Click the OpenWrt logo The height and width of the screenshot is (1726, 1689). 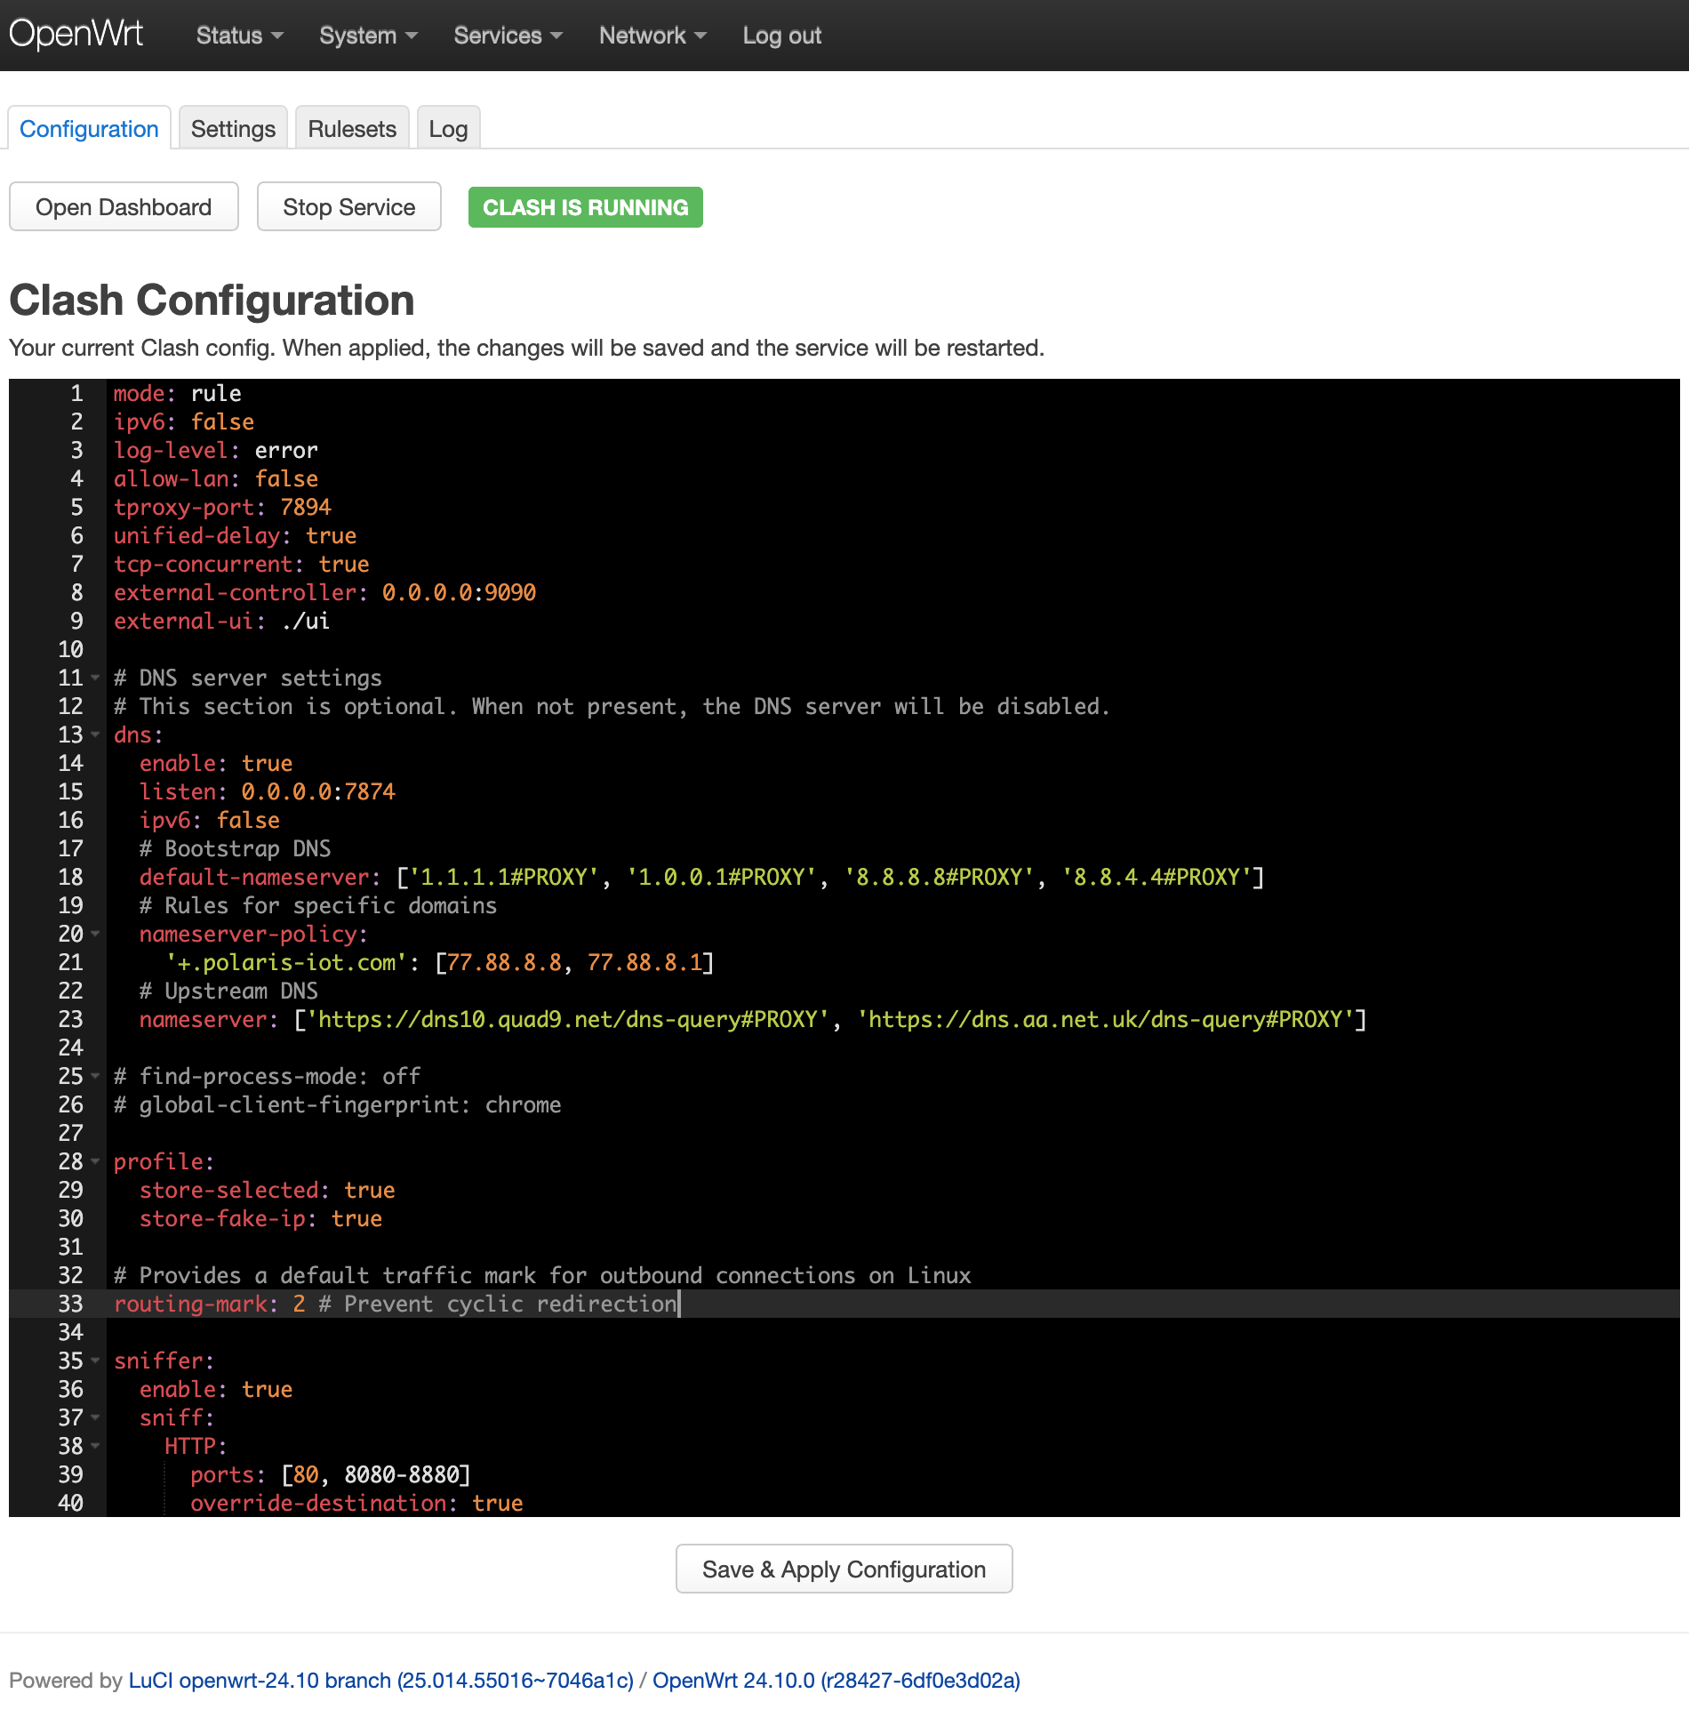coord(76,34)
